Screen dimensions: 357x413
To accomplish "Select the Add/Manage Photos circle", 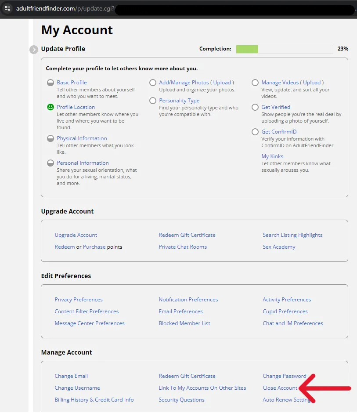I will (x=153, y=83).
